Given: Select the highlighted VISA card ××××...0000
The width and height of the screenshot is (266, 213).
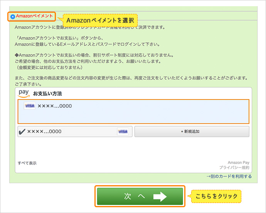Looking at the screenshot, I should click(133, 112).
